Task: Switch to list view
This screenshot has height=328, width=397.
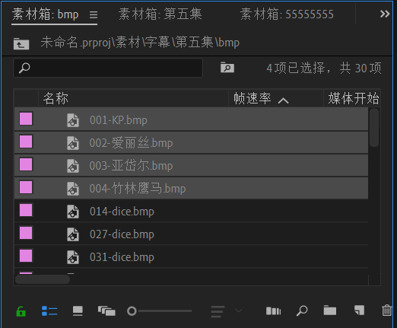Action: coord(49,311)
